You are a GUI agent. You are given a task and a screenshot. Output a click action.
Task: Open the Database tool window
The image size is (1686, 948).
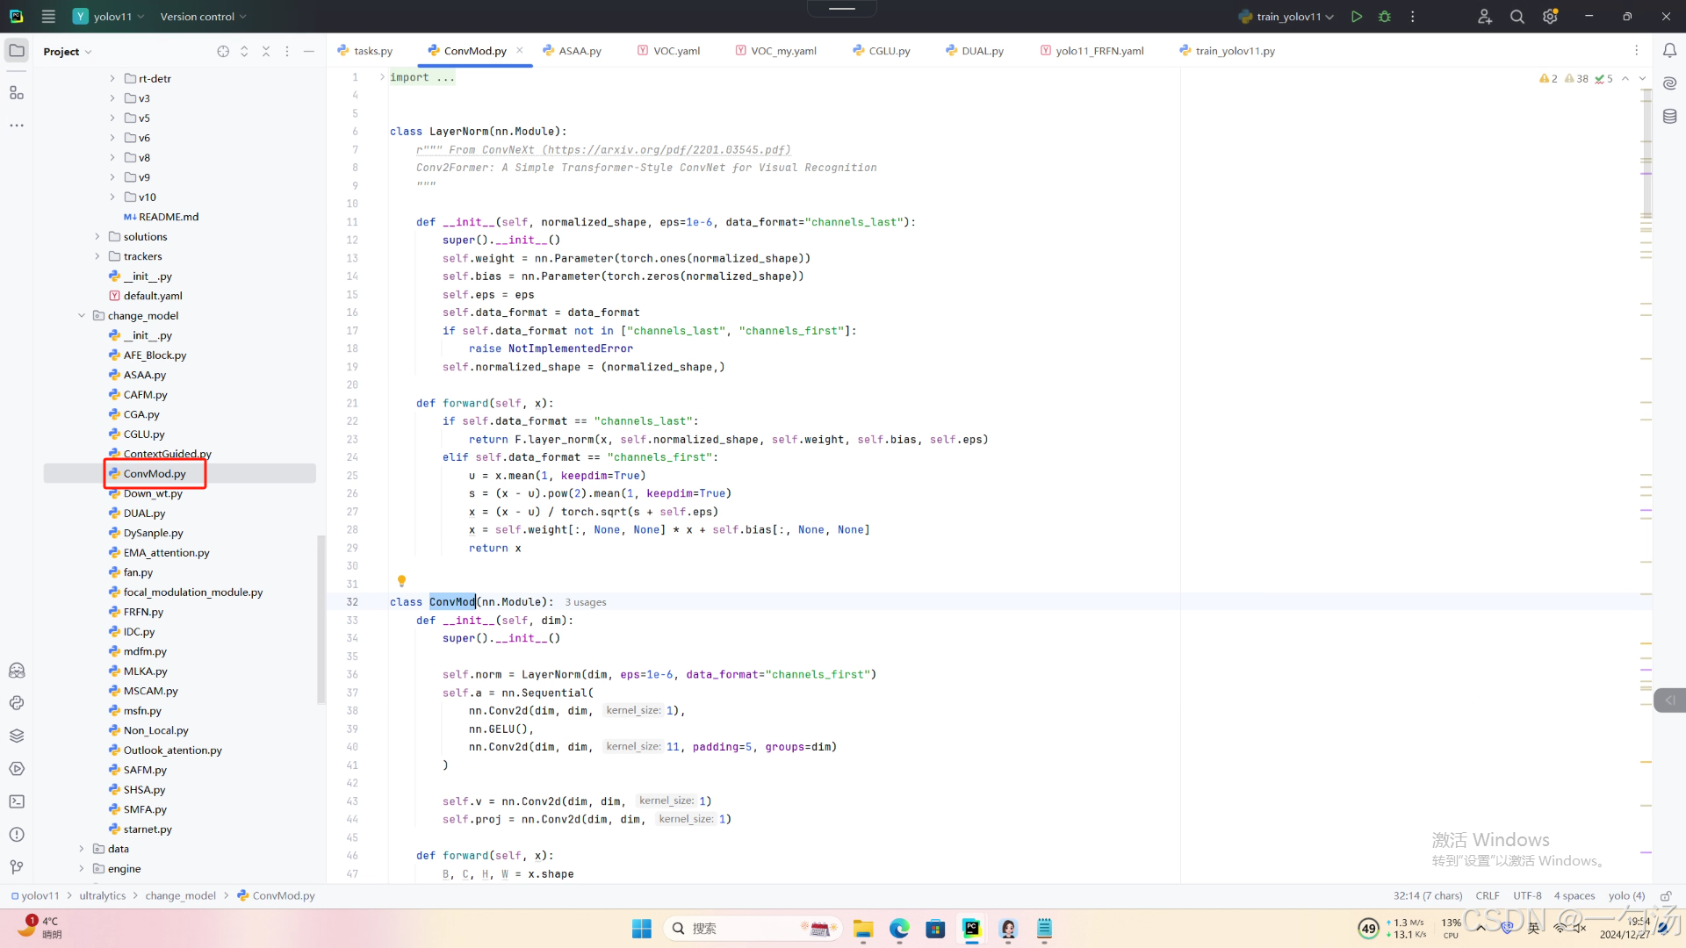click(1669, 116)
